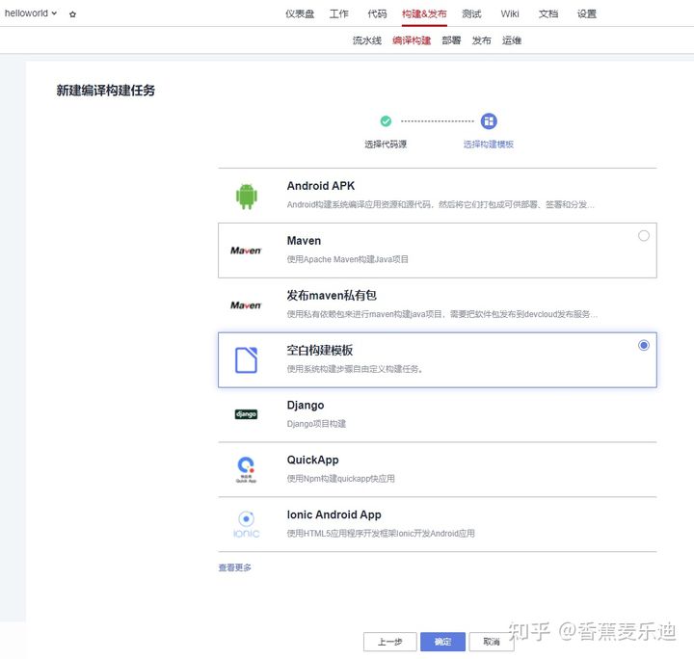Open the 测试 menu tab

471,14
